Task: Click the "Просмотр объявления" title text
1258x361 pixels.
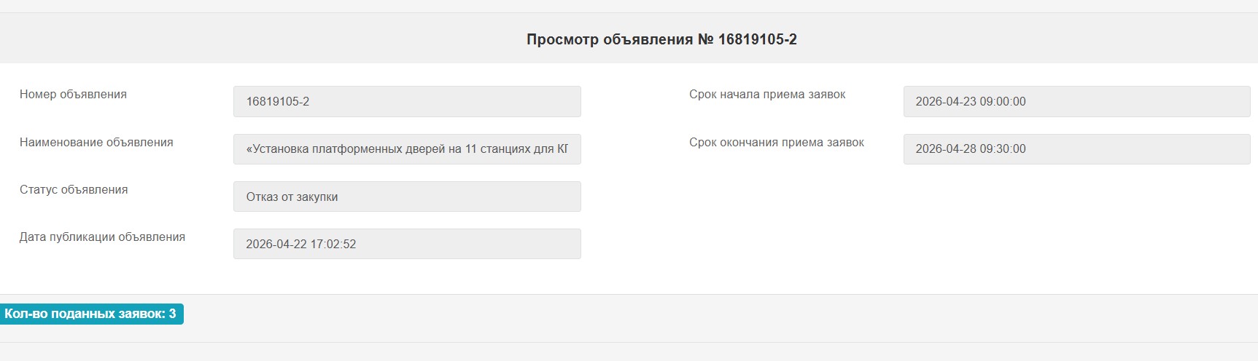Action: [610, 39]
